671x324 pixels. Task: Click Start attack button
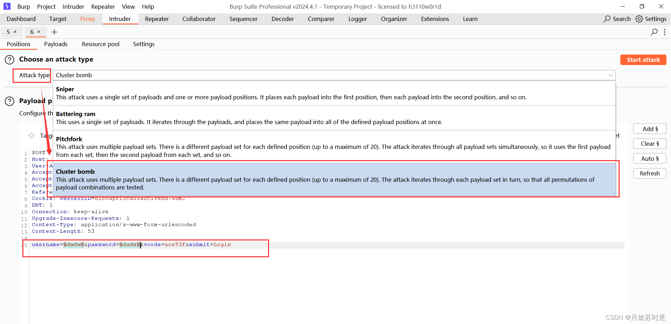(x=643, y=60)
